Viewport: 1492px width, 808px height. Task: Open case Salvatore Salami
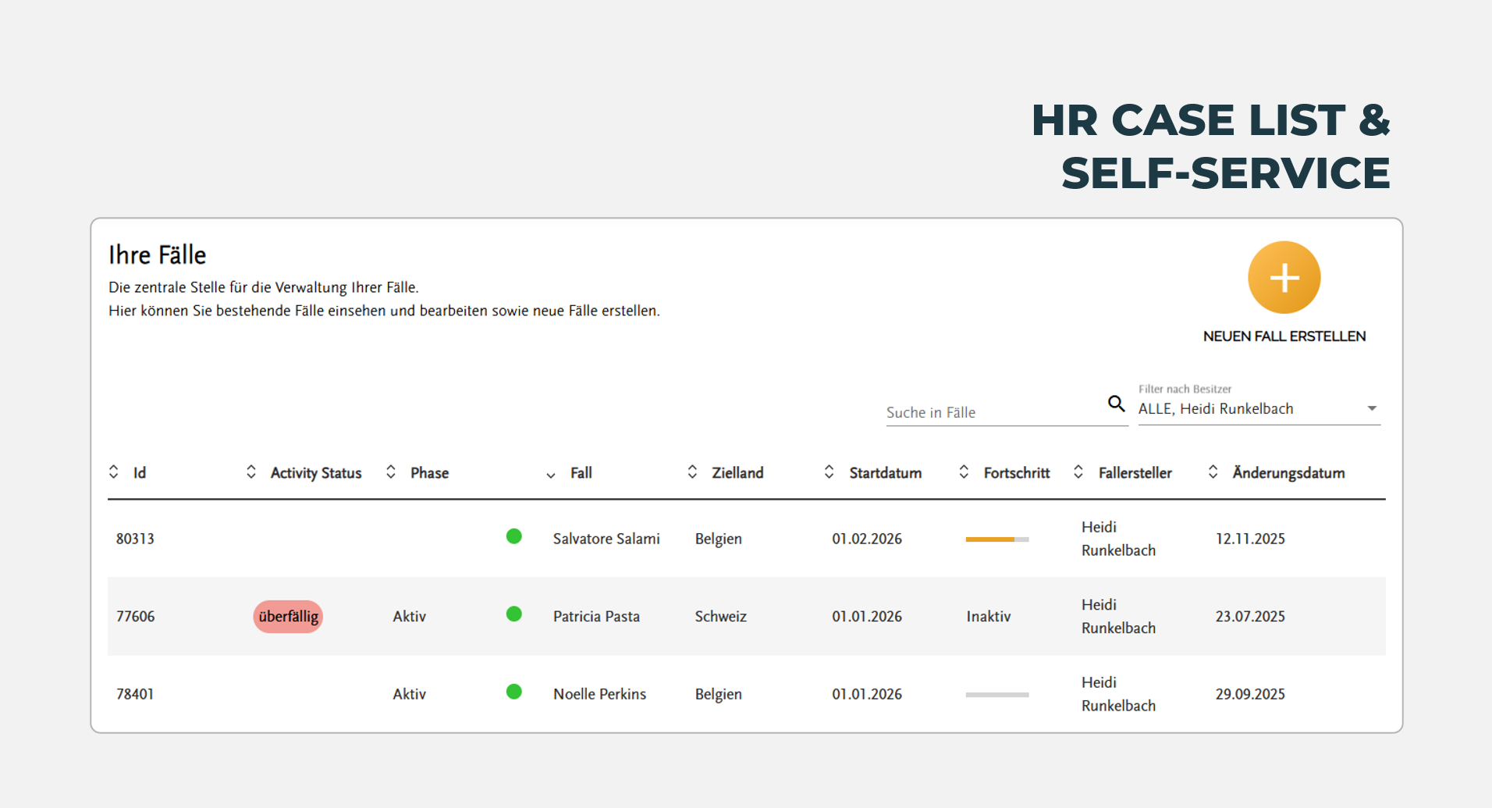[606, 539]
